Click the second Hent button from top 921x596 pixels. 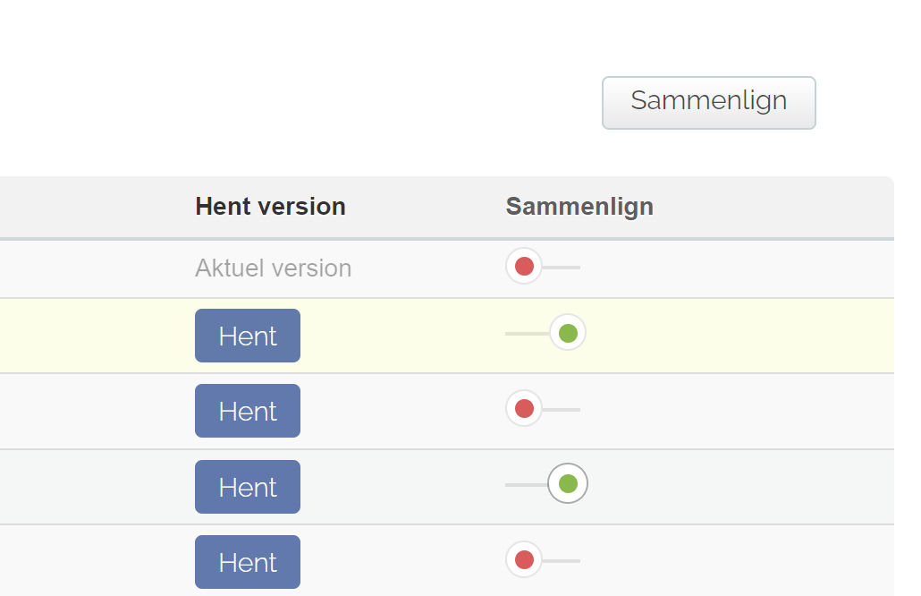click(x=248, y=411)
